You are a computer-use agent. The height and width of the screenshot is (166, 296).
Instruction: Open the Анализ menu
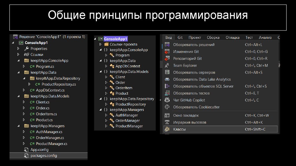click(x=265, y=37)
